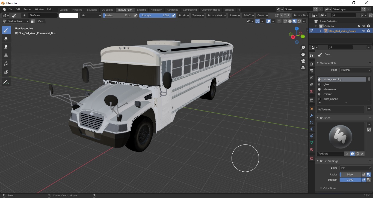Click the pan view hand icon
This screenshot has width=373, height=198.
point(303,54)
